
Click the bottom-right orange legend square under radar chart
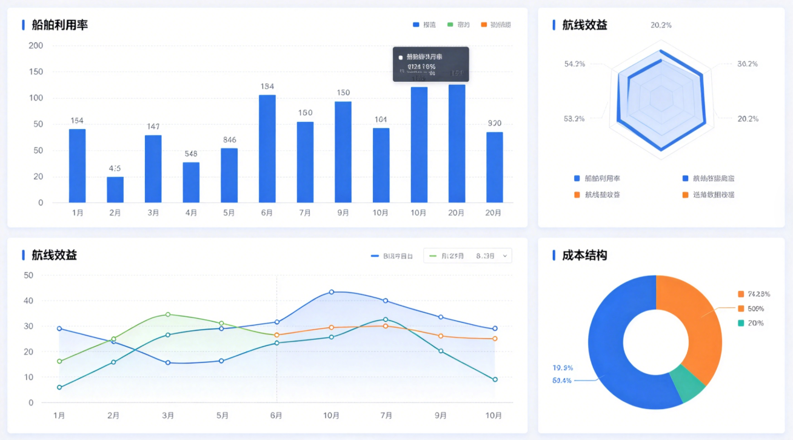coord(686,195)
